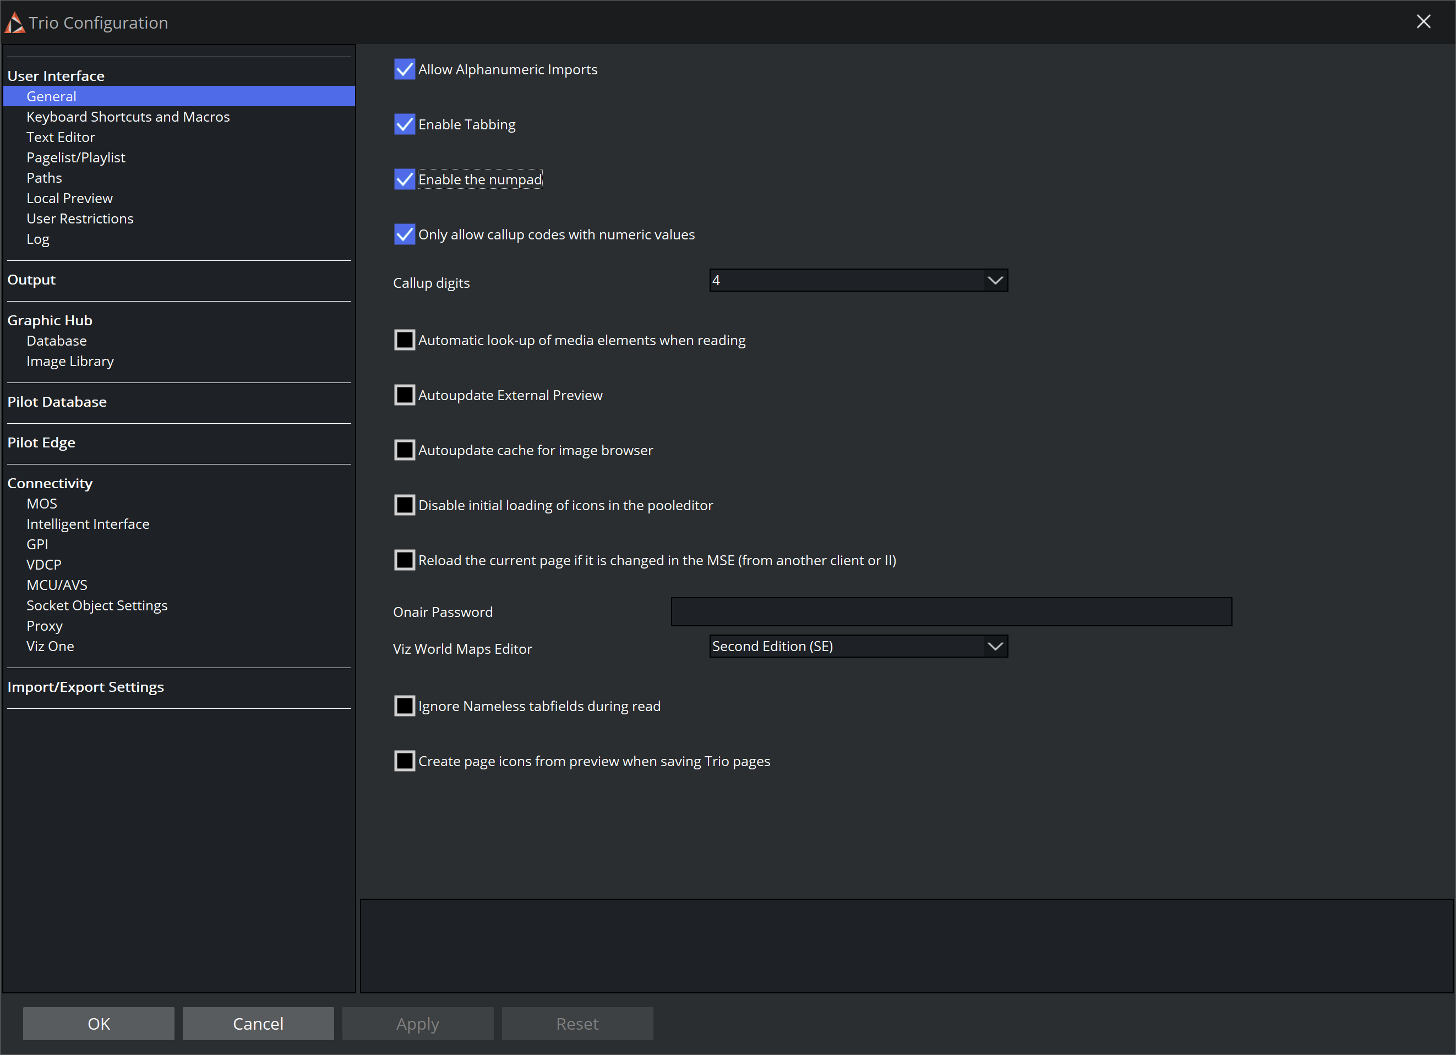This screenshot has height=1055, width=1456.
Task: Enable Create page icons from preview
Action: pos(405,761)
